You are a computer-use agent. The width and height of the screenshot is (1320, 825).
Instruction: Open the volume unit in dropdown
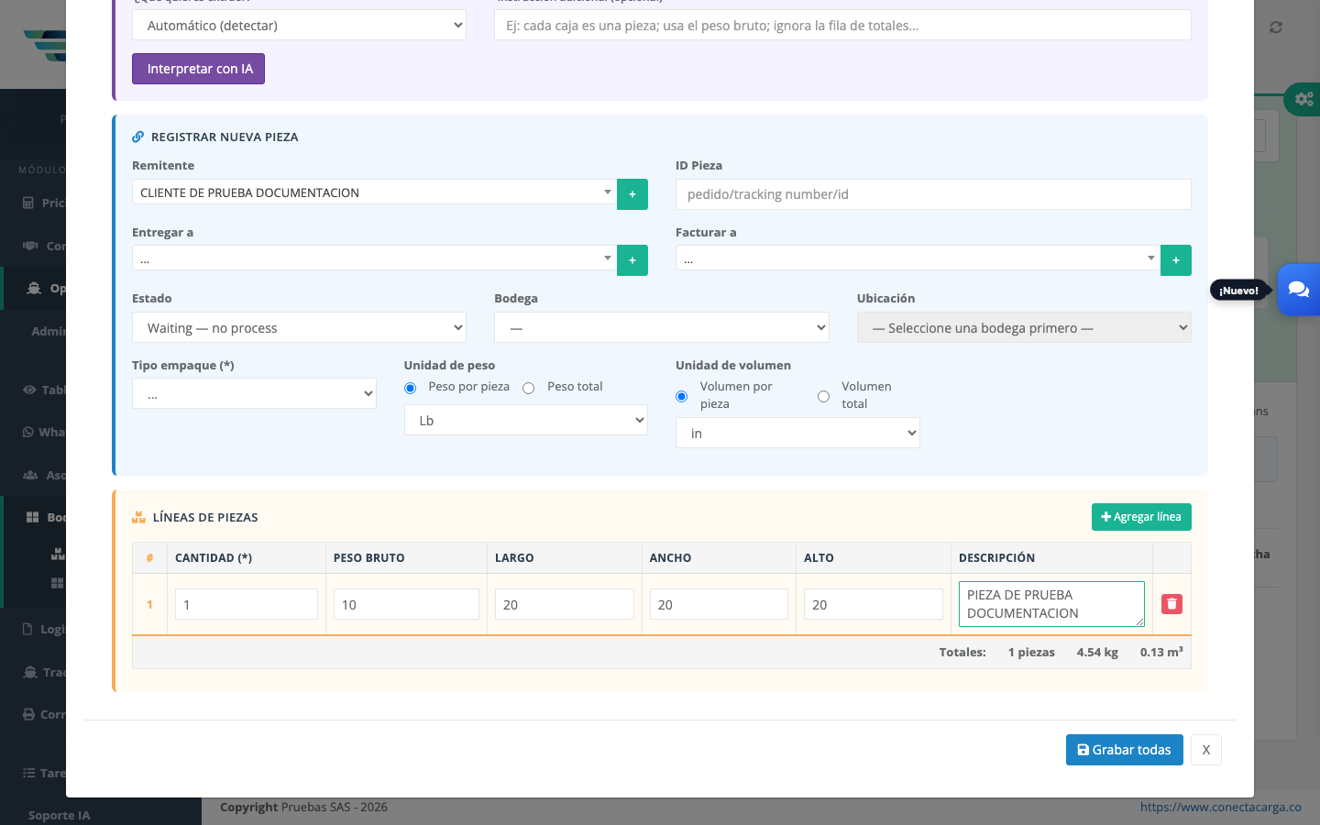[x=797, y=433]
